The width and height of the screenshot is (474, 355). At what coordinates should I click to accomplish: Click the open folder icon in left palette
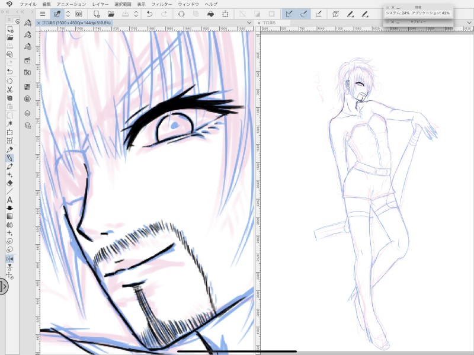click(9, 37)
